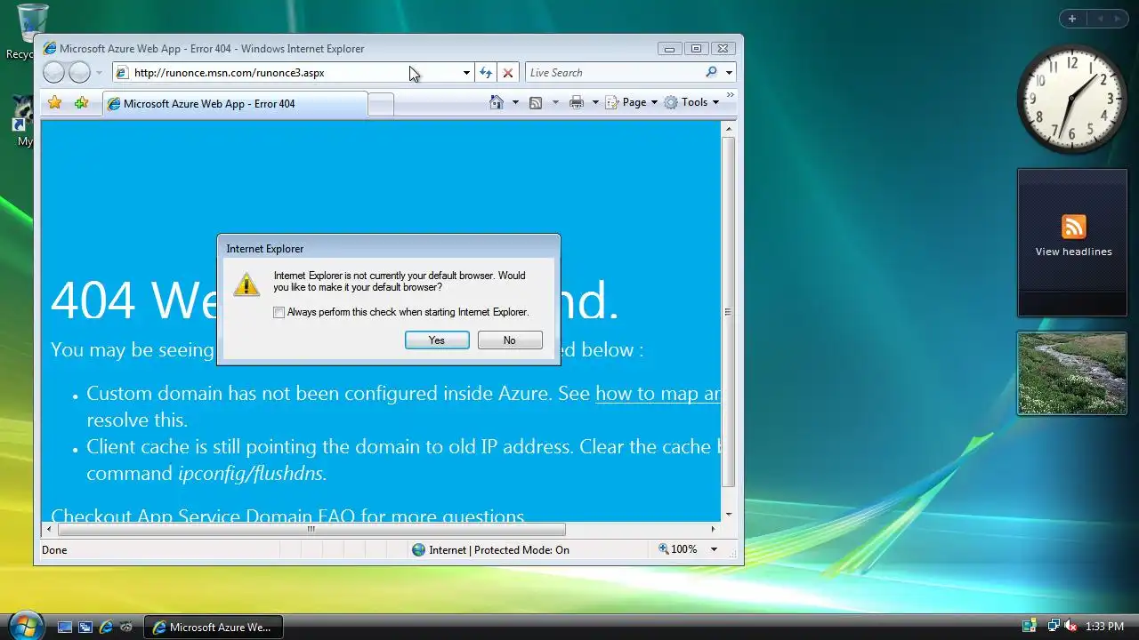
Task: Click the 1:33 PM taskbar clock
Action: [1104, 627]
